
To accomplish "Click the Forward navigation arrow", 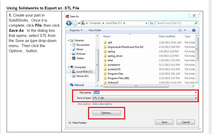I will coord(75,23).
